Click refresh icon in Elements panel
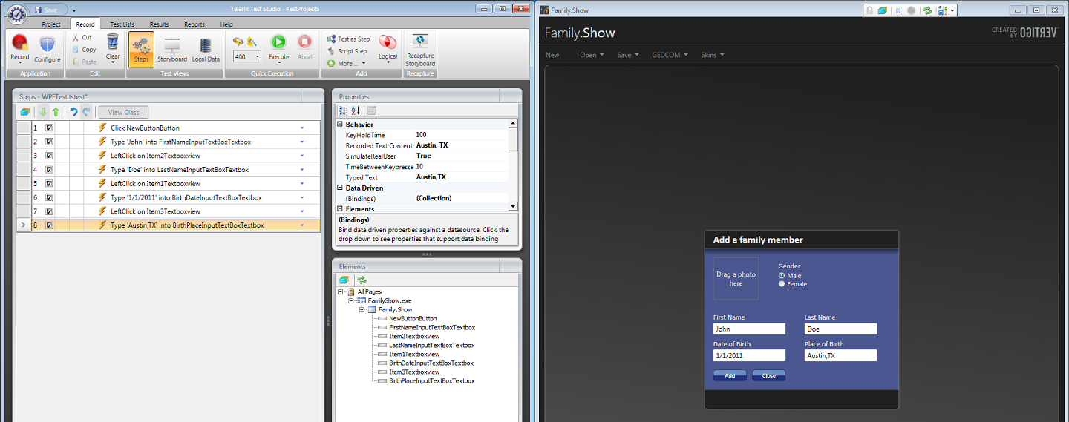The width and height of the screenshot is (1069, 422). pos(362,280)
